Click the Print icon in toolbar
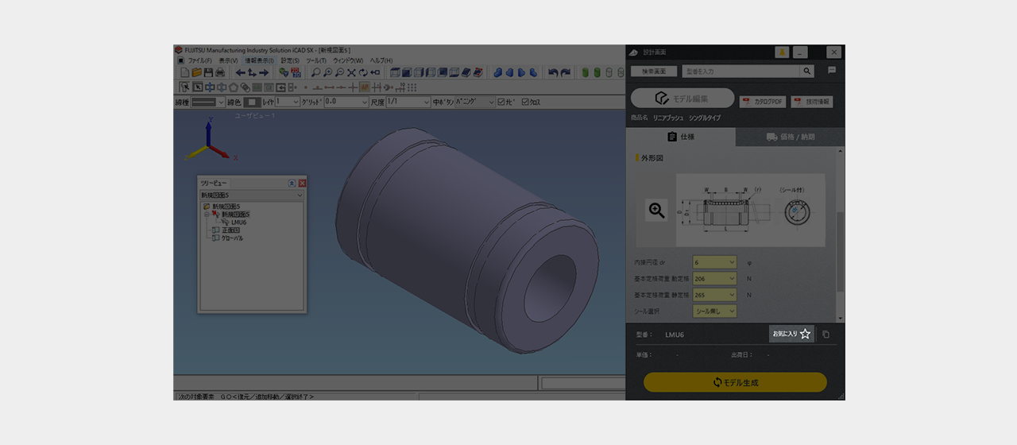 [220, 72]
